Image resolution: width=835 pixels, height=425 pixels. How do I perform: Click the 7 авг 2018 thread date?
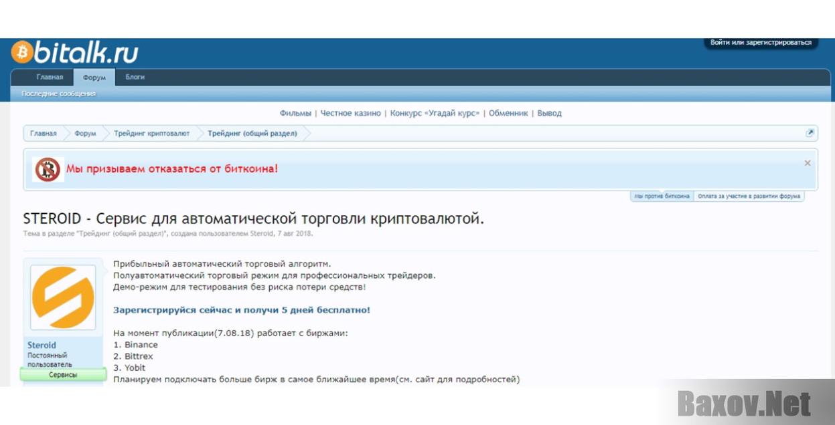[295, 234]
